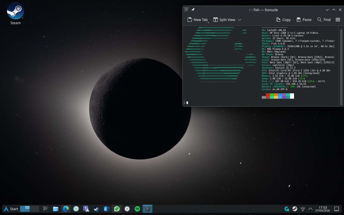Open the remote desktop app taskbar icon
The width and height of the screenshot is (344, 215).
[x=76, y=209]
